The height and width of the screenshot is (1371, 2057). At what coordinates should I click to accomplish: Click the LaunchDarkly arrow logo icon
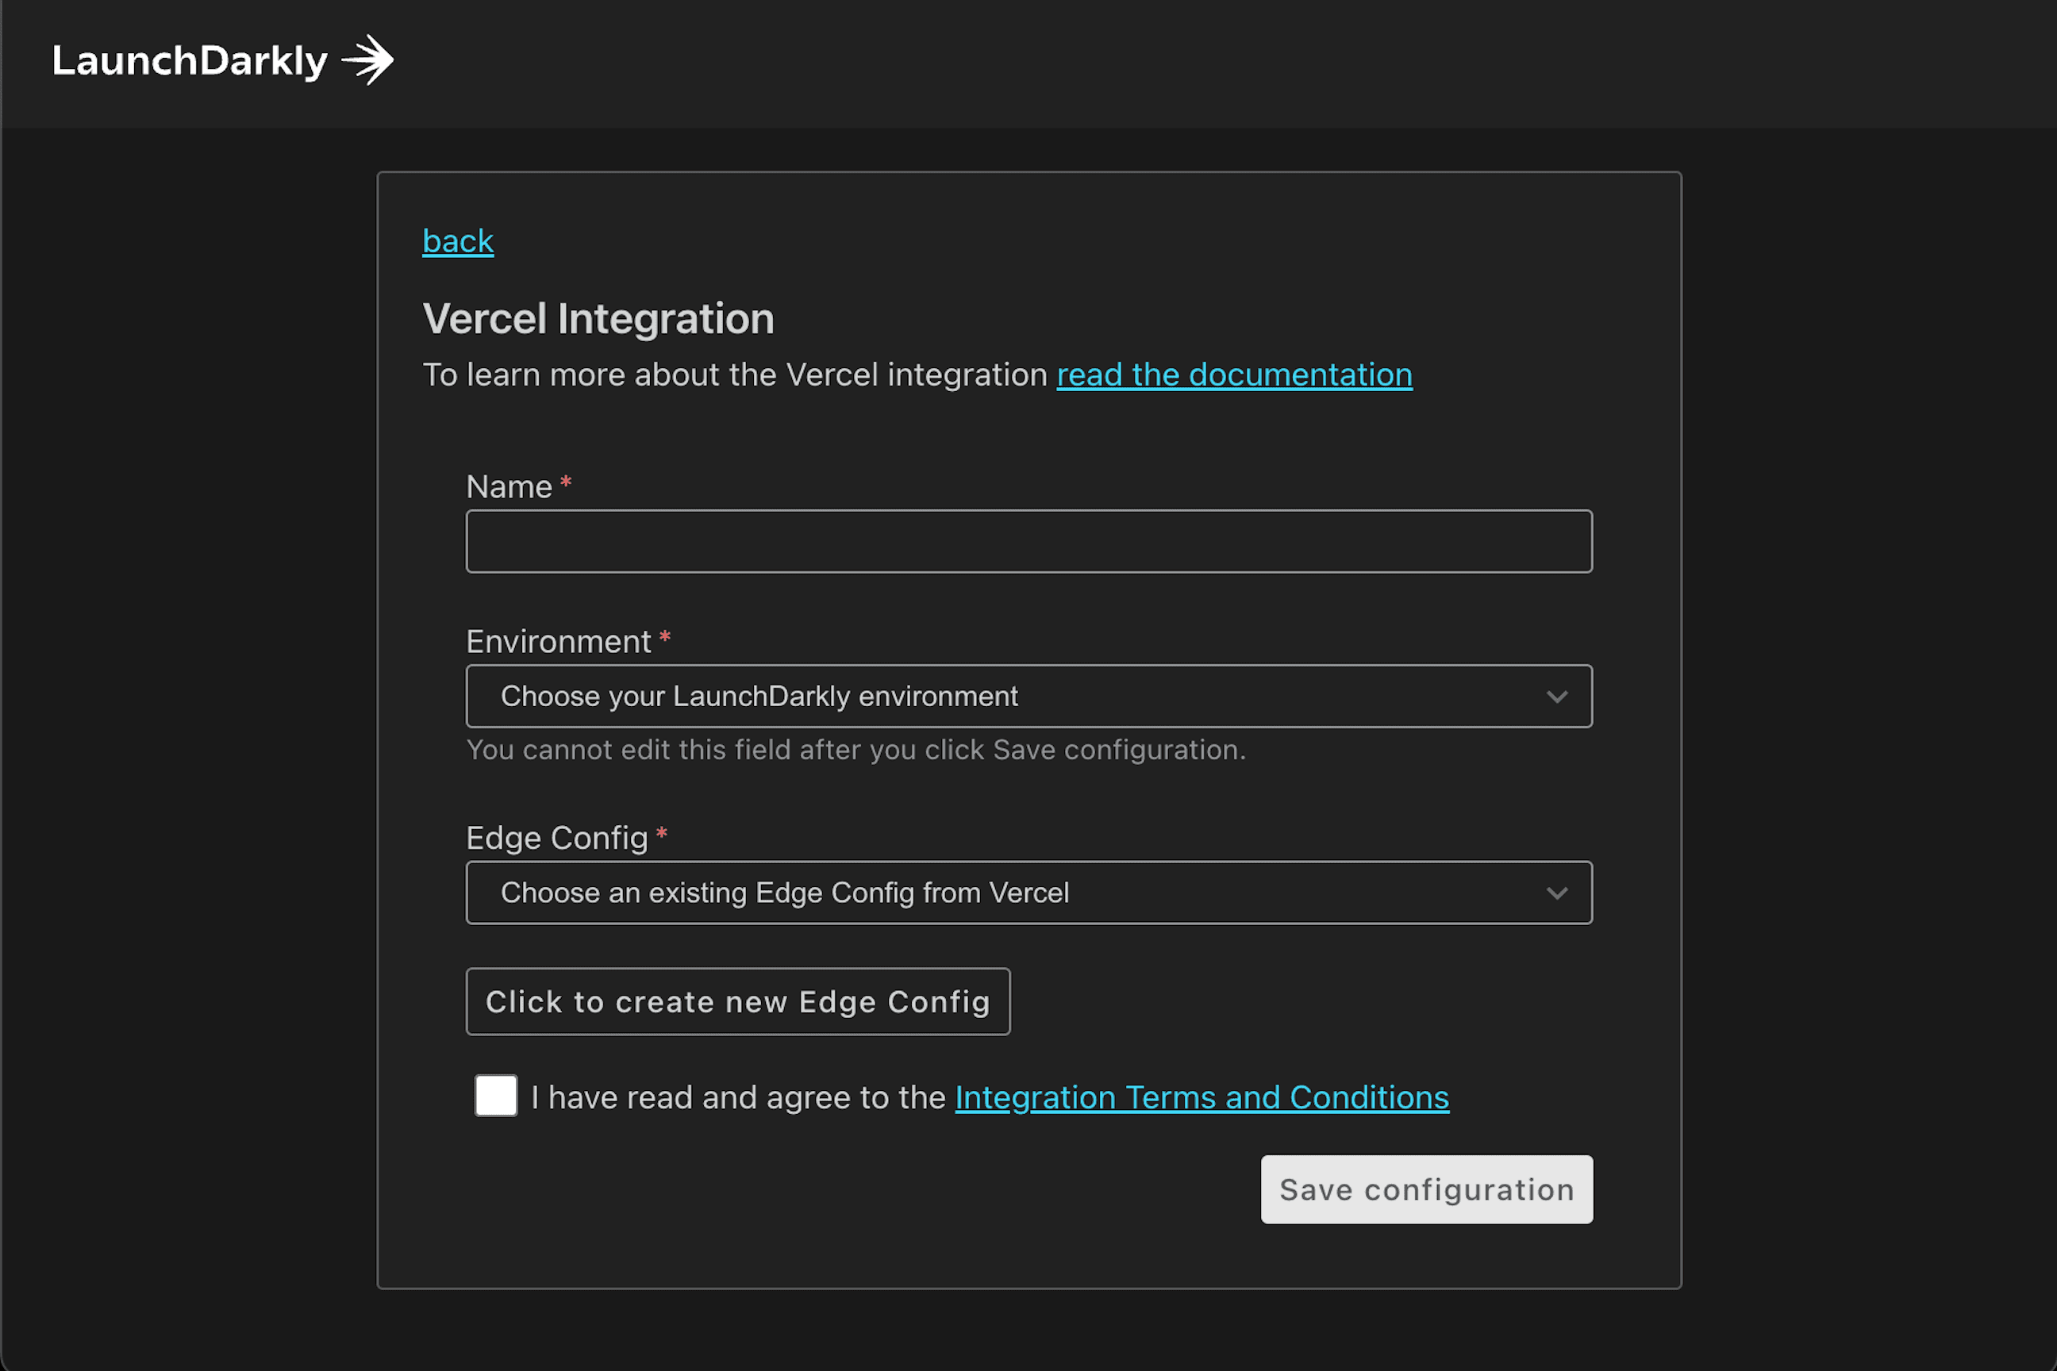coord(367,60)
